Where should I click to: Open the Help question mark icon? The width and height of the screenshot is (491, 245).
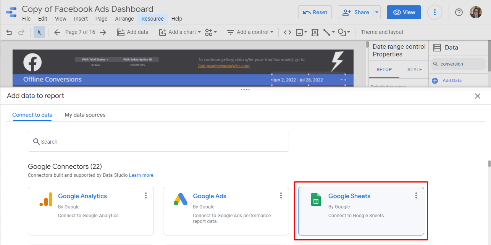click(x=459, y=12)
